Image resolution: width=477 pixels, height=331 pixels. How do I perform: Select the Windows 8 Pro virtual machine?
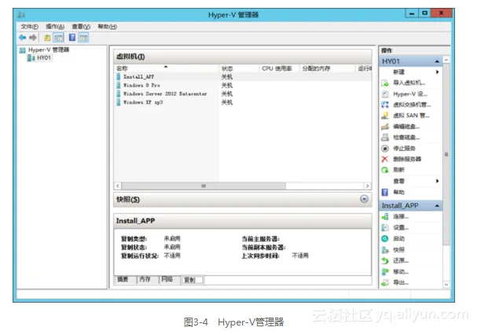click(141, 85)
